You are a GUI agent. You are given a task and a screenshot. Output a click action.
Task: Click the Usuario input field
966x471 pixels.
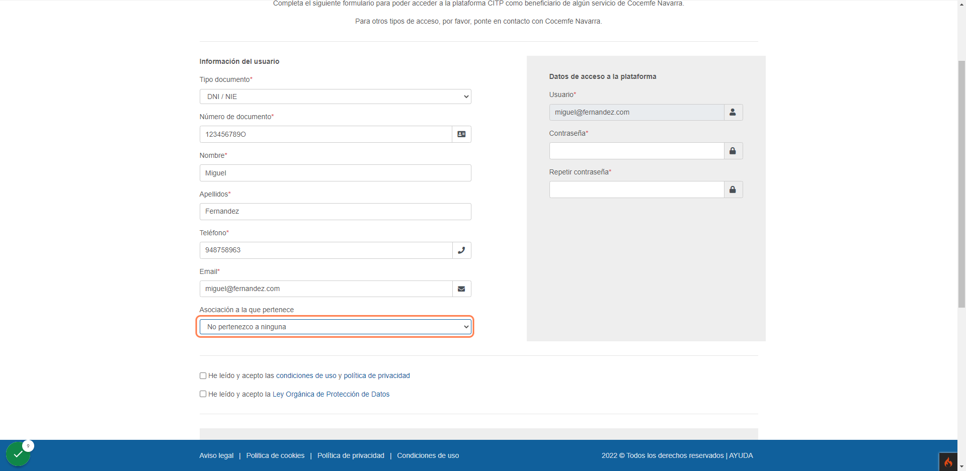coord(636,112)
